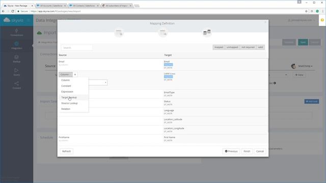326x183 pixels.
Task: Switch to the All Accounts Salesforce tab
Action: tap(51, 6)
